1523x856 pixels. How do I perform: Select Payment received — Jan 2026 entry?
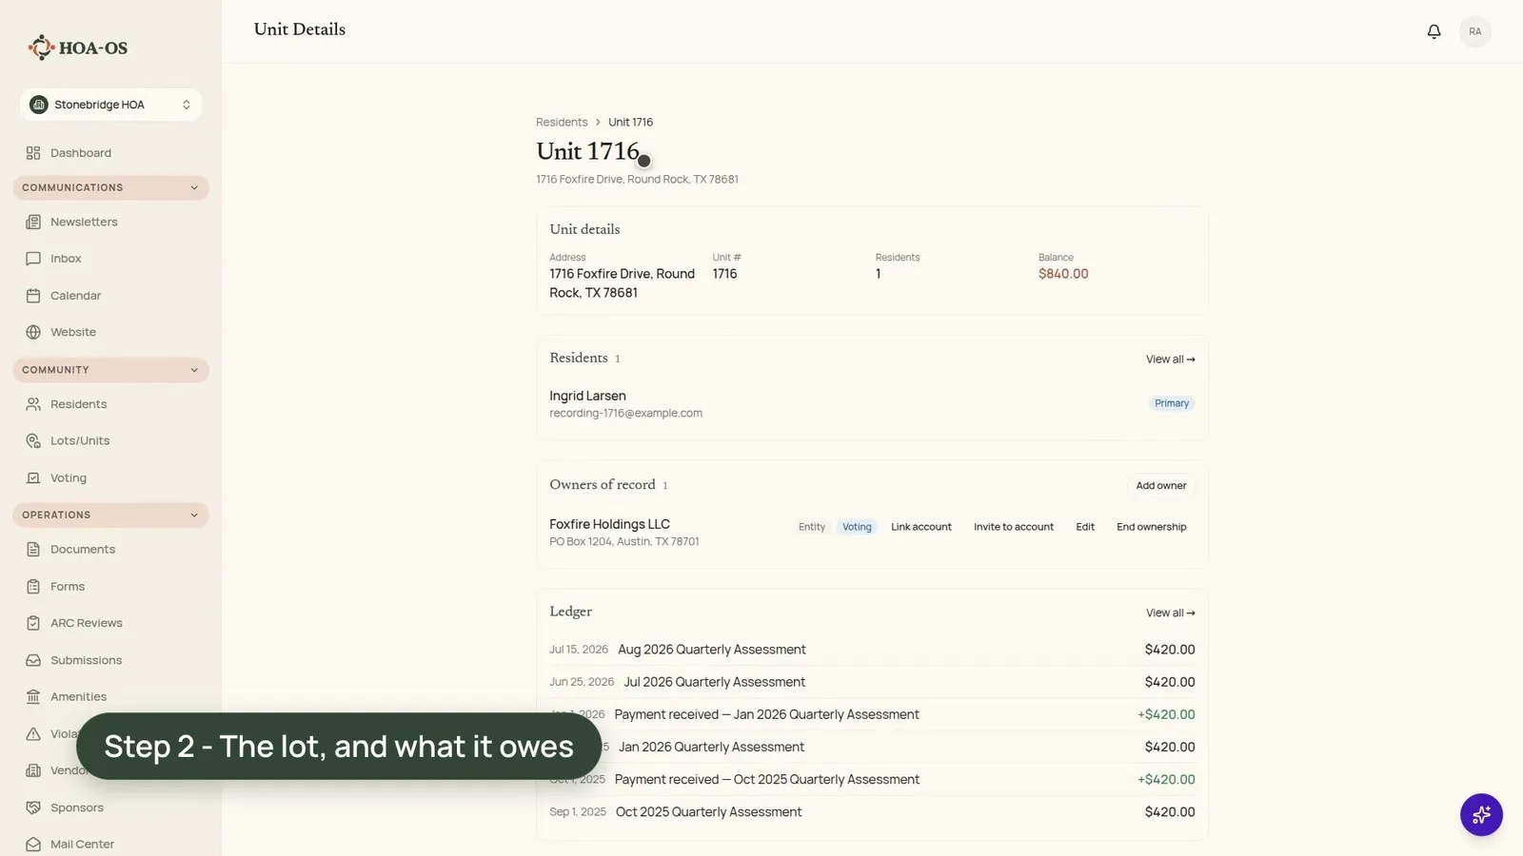(872, 714)
